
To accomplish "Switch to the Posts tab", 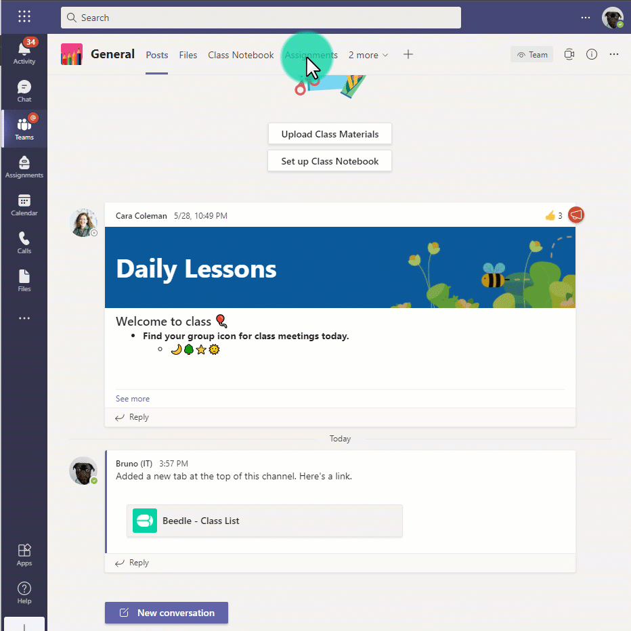I will [x=157, y=55].
